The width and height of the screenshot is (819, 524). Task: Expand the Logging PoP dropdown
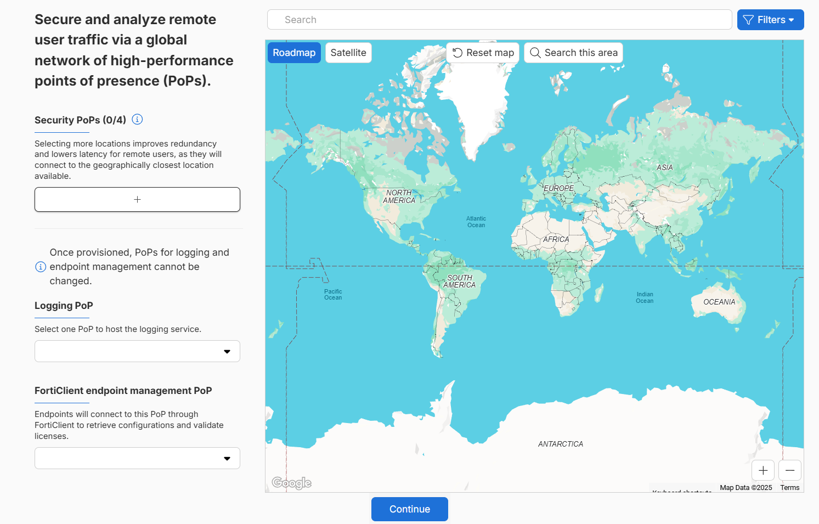click(137, 351)
